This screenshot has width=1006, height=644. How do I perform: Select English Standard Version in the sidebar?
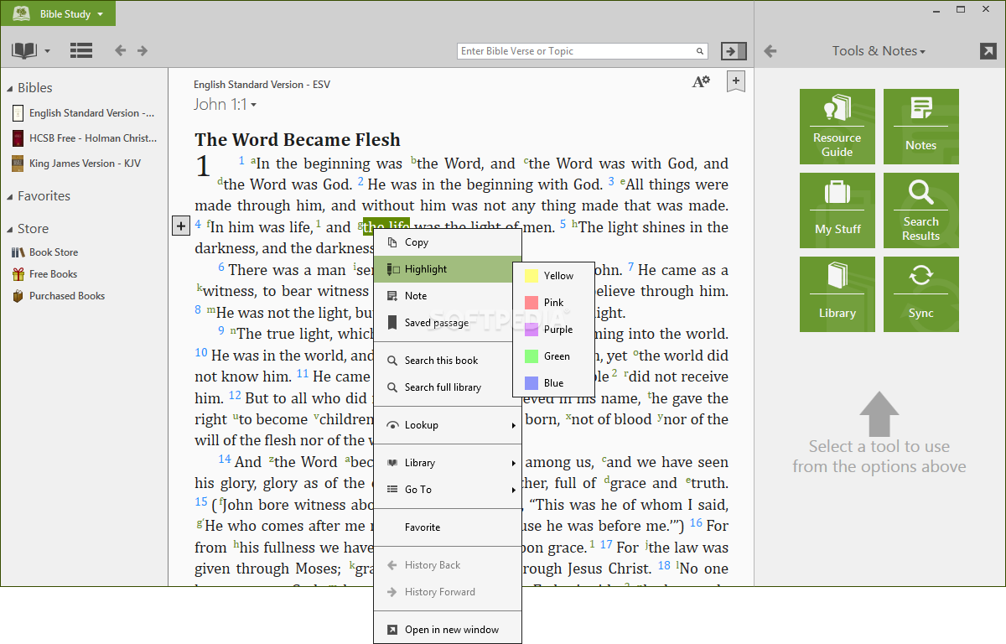(84, 112)
